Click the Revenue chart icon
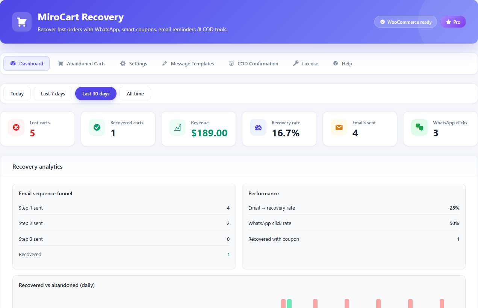Screen dimensions: 478x308 tap(177, 127)
